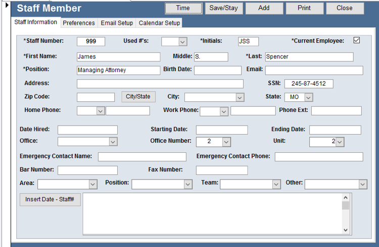
Task: Switch to the Preferences tab
Action: point(79,23)
